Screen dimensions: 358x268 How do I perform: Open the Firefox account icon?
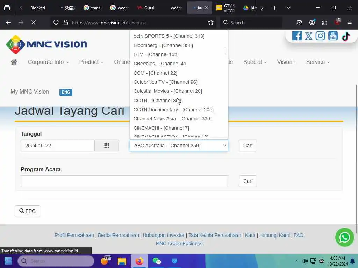coord(312,22)
